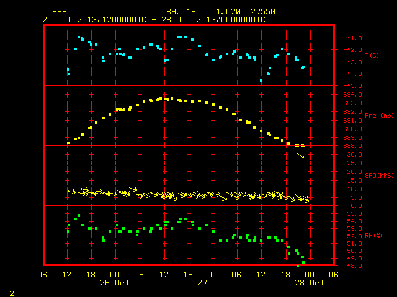Click the lowest cyan temperature point near -44.5
The height and width of the screenshot is (297, 397).
click(261, 80)
